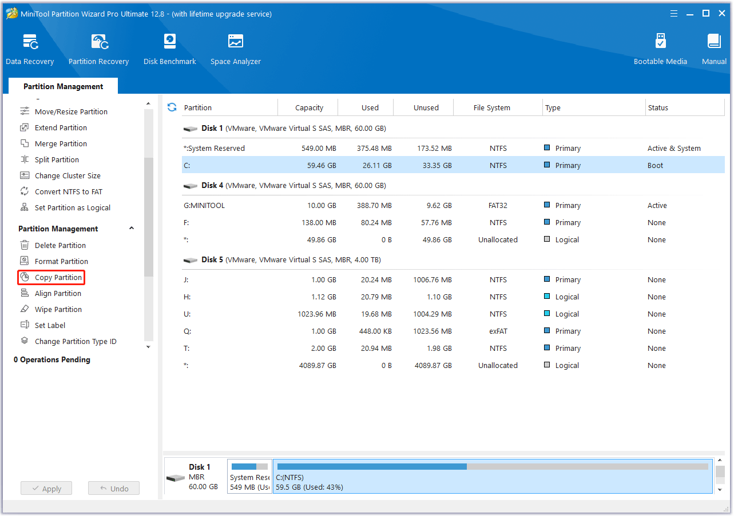734x516 pixels.
Task: Click 0 Operations Pending label
Action: pos(52,359)
